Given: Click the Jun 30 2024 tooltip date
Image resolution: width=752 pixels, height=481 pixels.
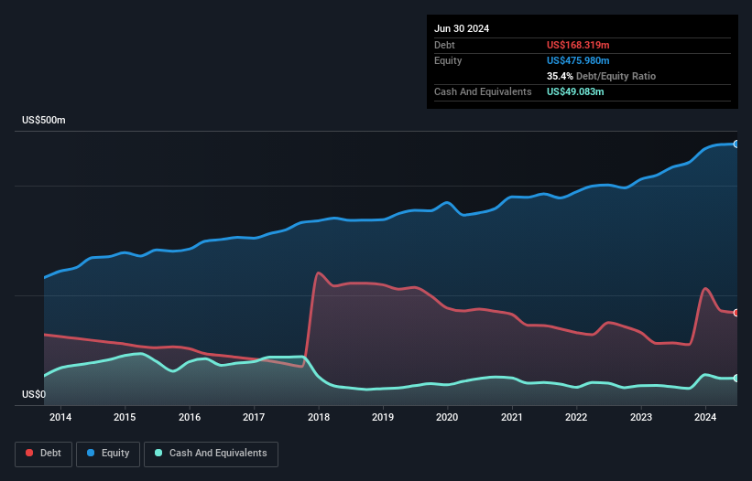Looking at the screenshot, I should [462, 28].
